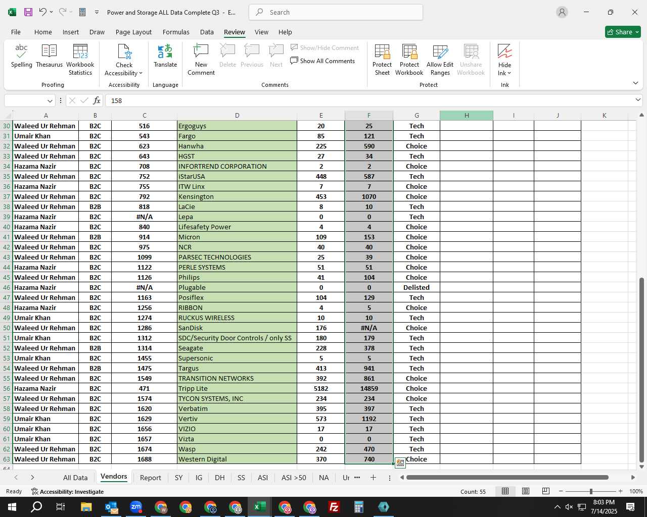Screen dimensions: 647x517
Task: Click Accessibility: Investigate in status bar
Action: click(x=67, y=491)
